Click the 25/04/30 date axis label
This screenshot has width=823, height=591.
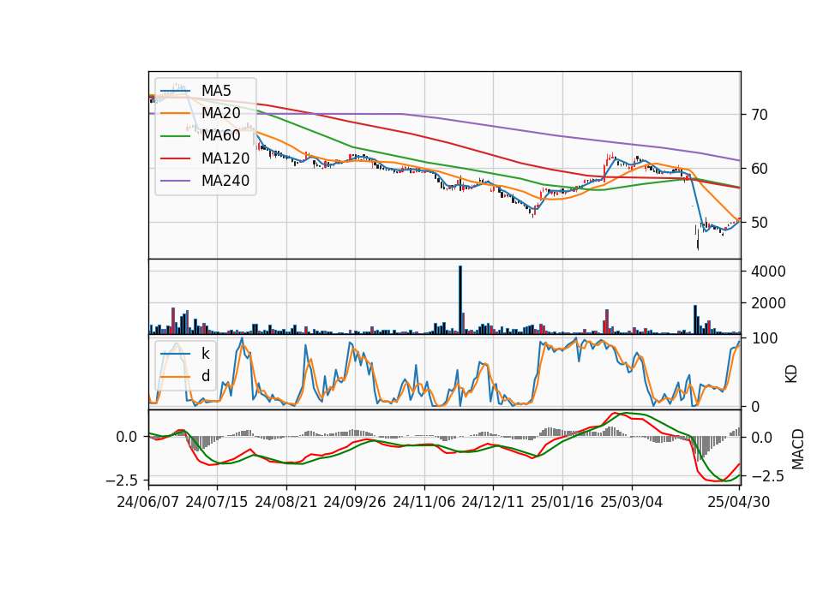pos(739,502)
